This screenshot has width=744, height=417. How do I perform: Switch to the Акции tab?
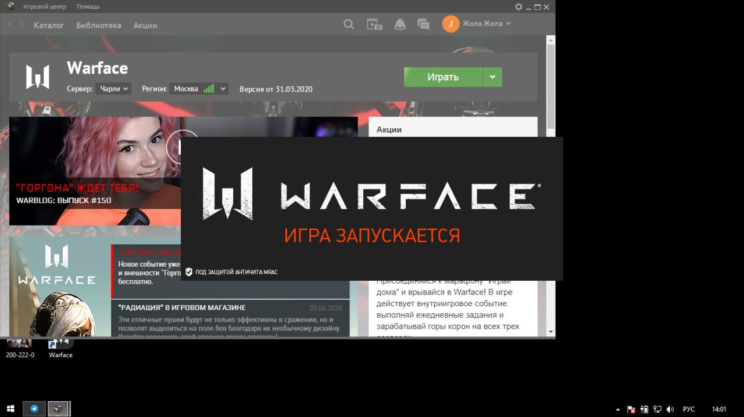[x=145, y=26]
